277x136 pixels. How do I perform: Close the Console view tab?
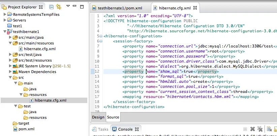tap(137, 129)
